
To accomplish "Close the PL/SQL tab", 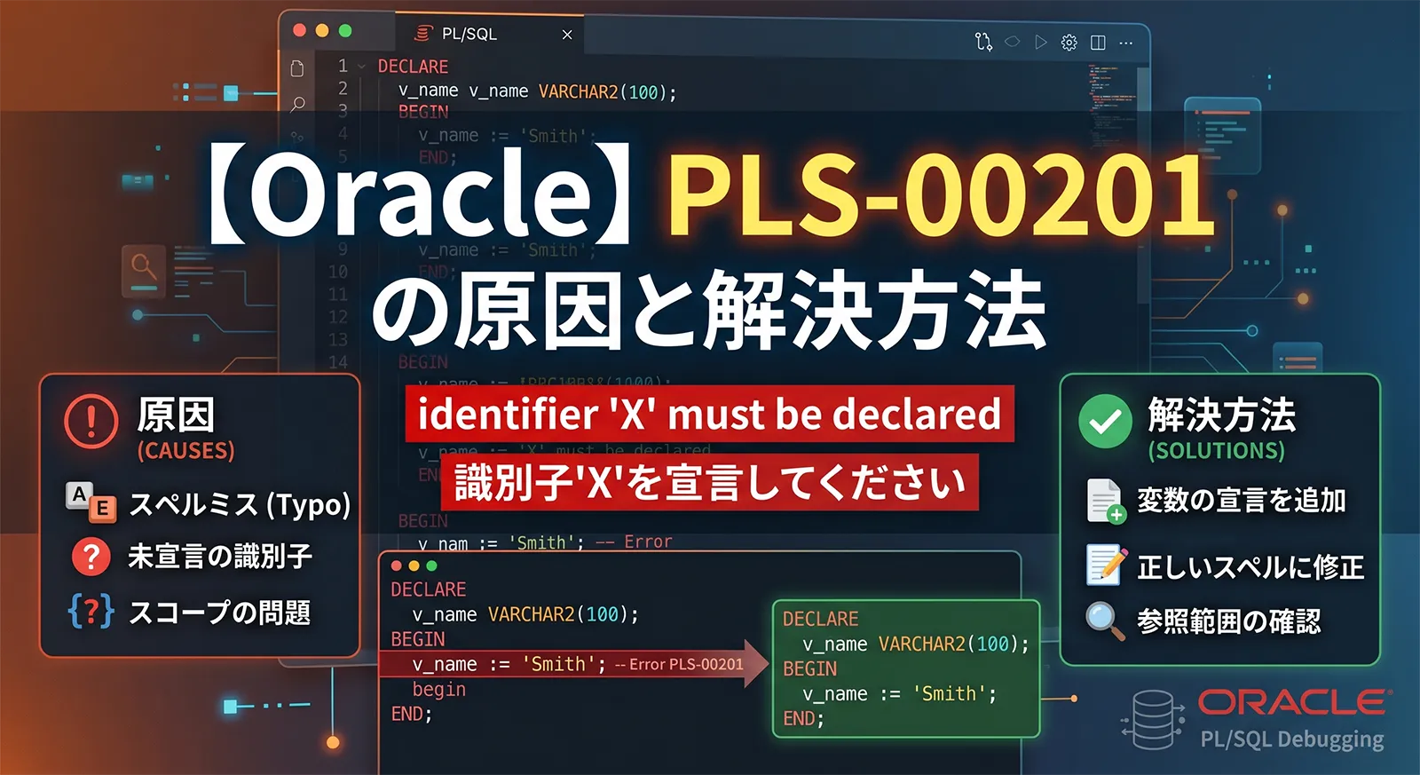I will (567, 35).
